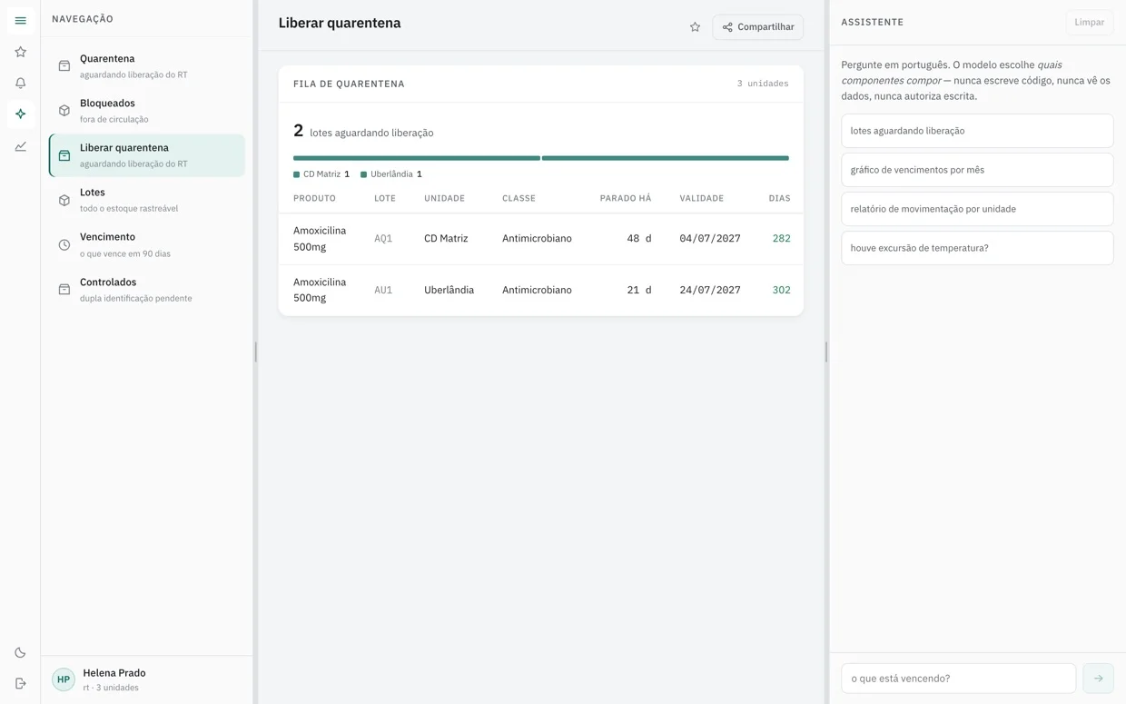Image resolution: width=1126 pixels, height=704 pixels.
Task: Open the line chart analytics icon
Action: click(20, 146)
